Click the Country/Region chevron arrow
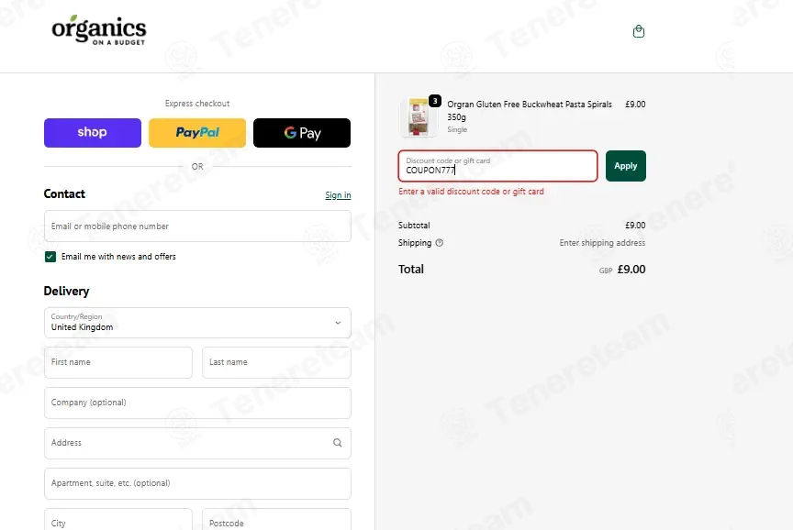793x530 pixels. point(338,323)
